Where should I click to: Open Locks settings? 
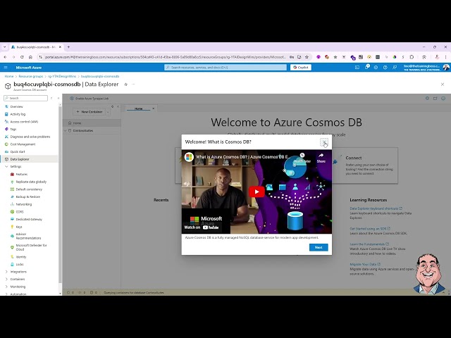pyautogui.click(x=20, y=264)
